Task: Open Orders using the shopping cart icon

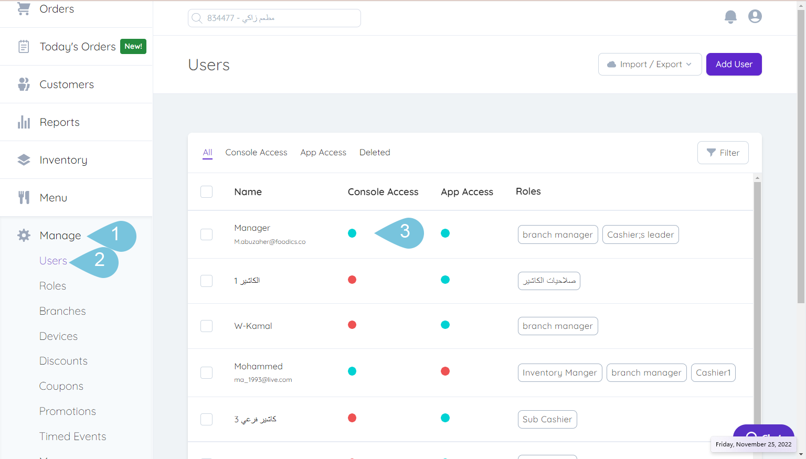Action: coord(23,8)
